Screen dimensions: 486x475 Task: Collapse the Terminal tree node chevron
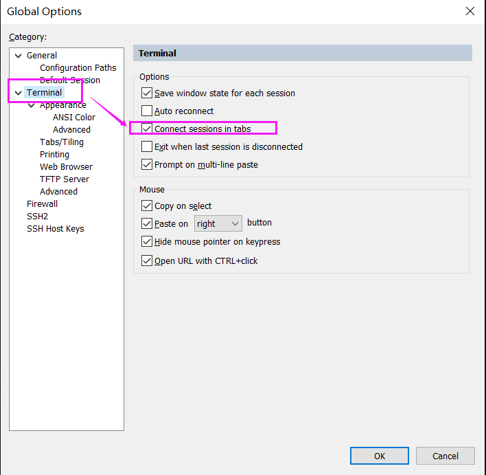pyautogui.click(x=19, y=93)
